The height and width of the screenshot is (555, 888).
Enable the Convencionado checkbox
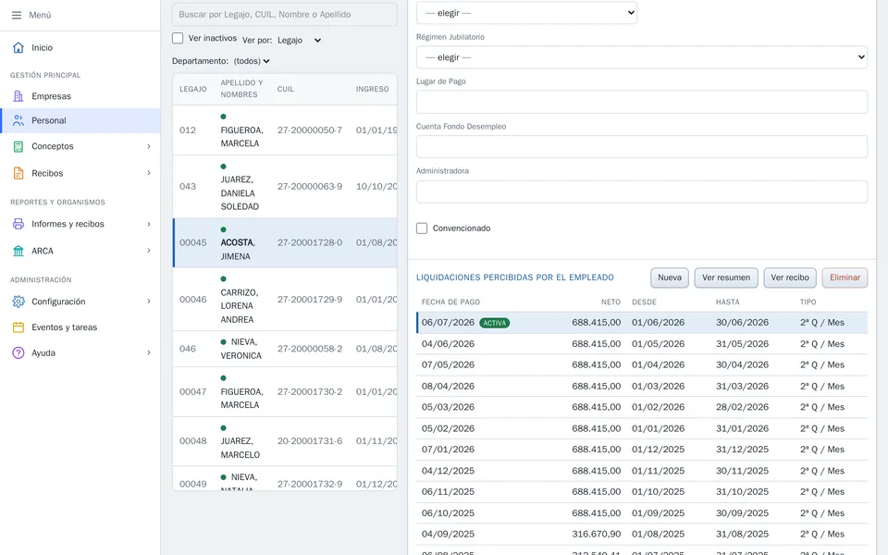click(422, 228)
